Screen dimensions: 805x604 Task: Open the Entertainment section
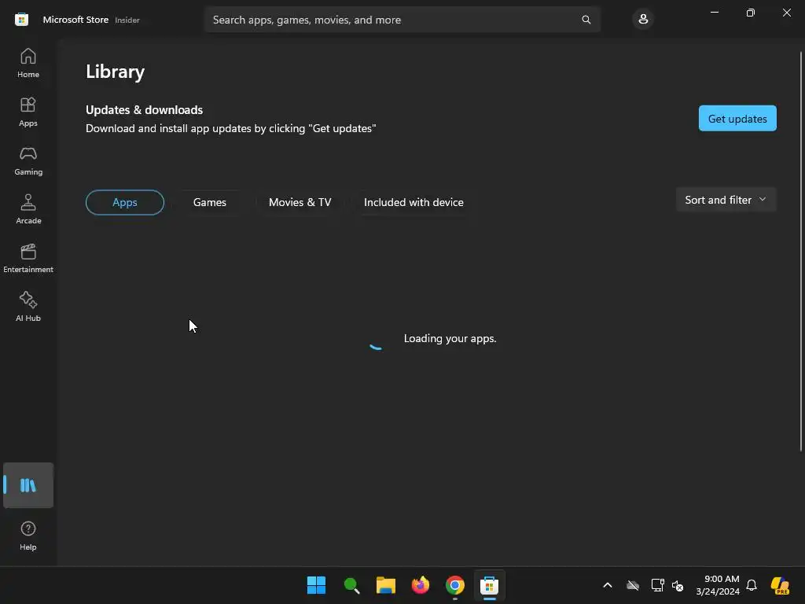[x=28, y=258]
